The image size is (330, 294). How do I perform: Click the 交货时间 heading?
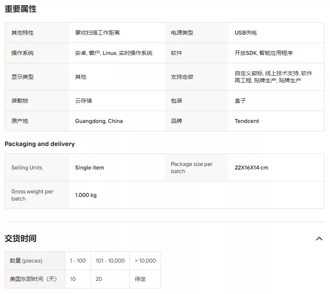pos(21,239)
